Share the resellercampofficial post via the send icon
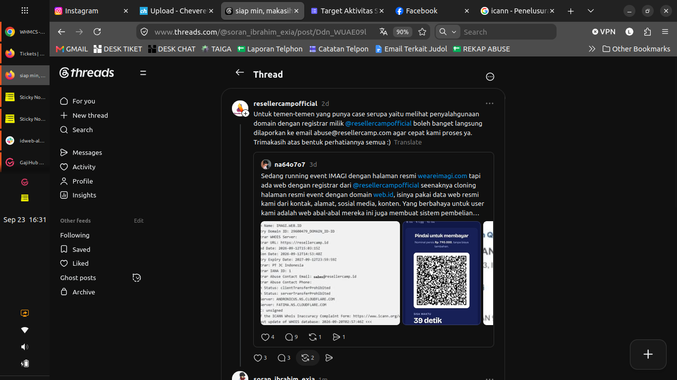677x380 pixels. (x=329, y=358)
